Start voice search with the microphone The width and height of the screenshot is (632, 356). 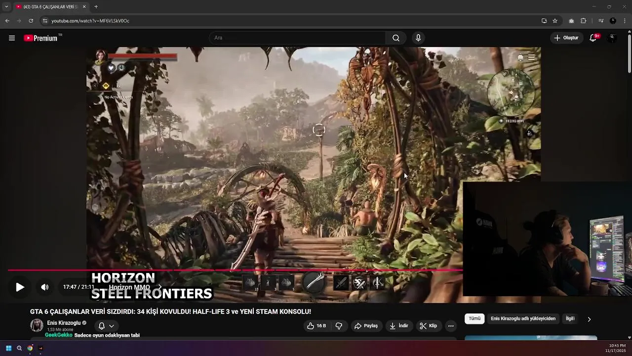click(418, 38)
